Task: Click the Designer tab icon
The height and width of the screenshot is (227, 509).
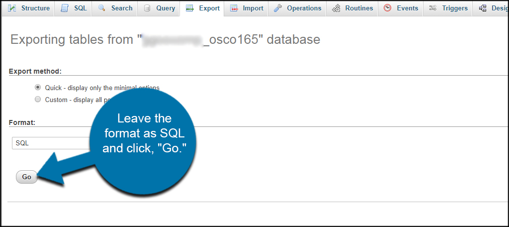Action: 483,8
